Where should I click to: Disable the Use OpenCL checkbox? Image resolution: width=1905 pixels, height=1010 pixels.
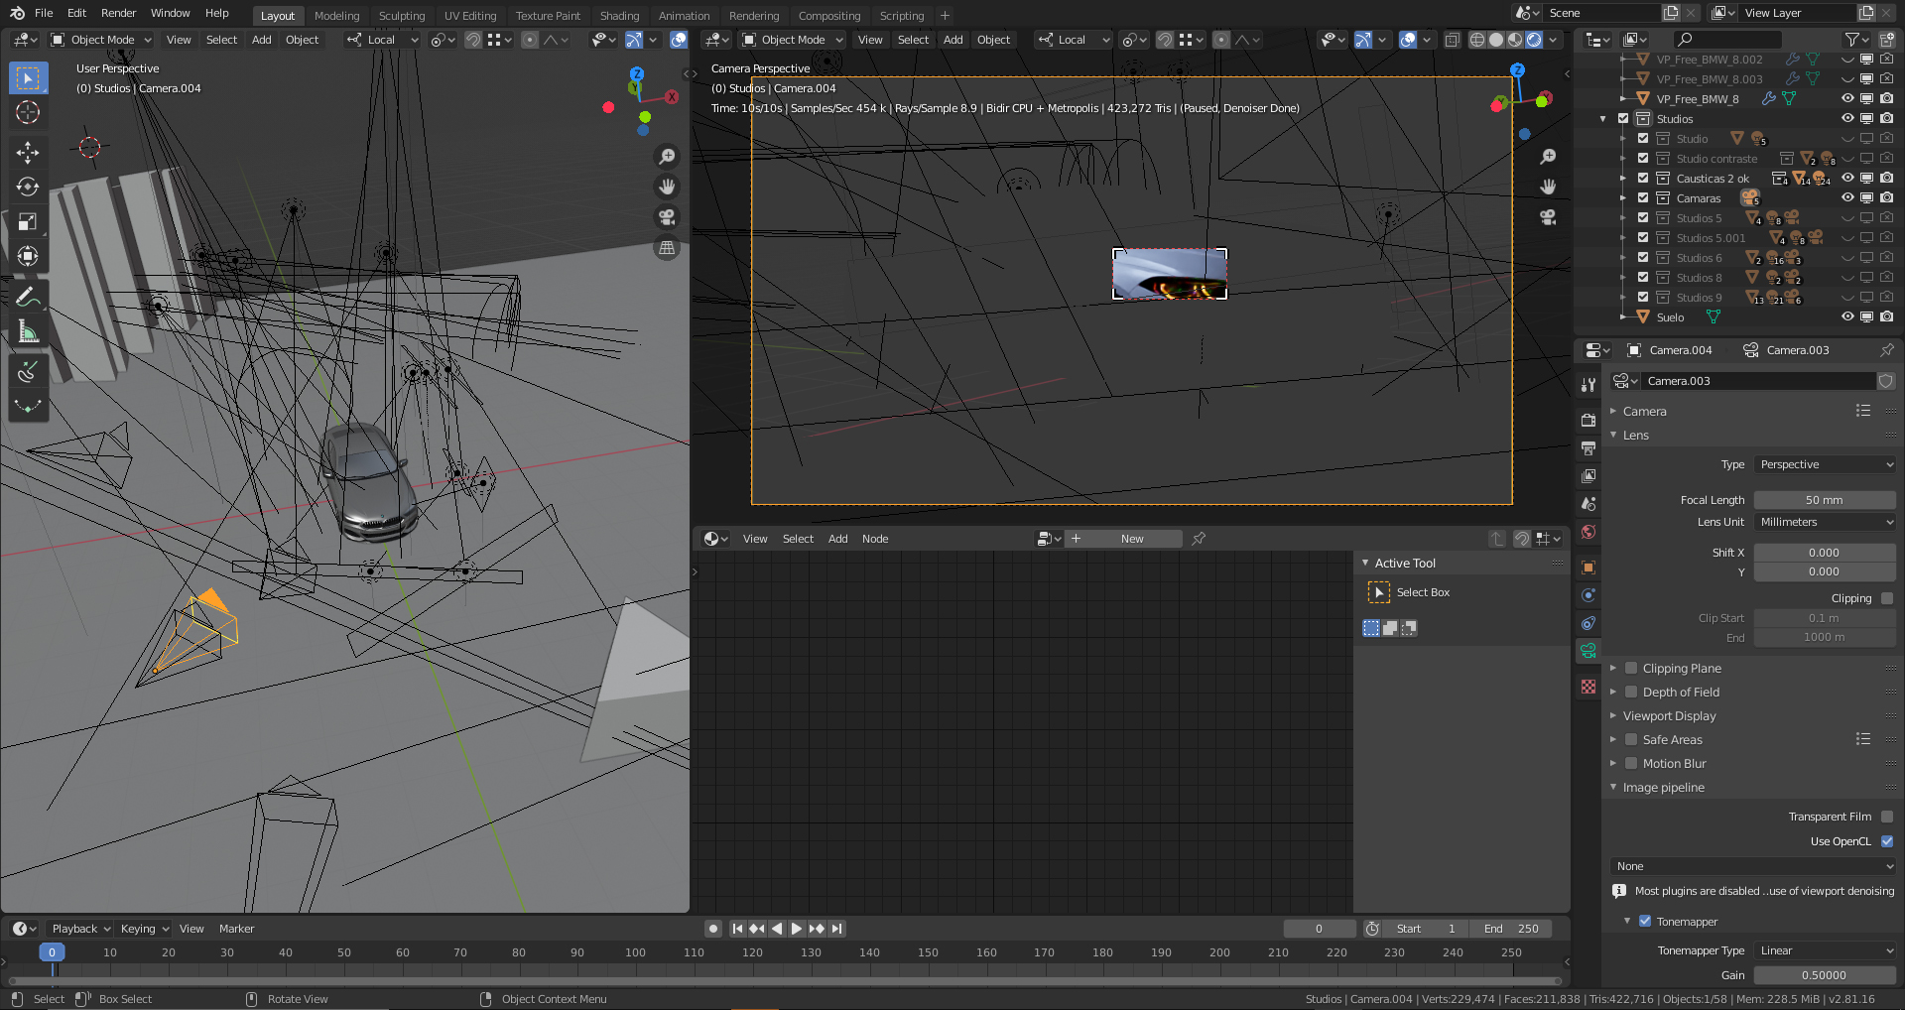(x=1886, y=841)
